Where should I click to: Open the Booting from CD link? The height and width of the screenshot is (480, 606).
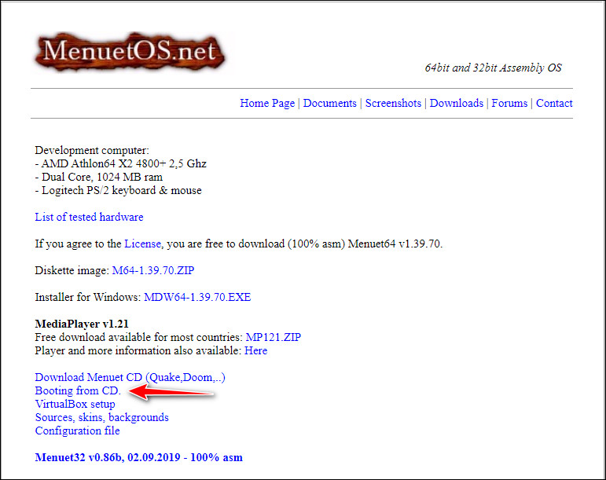[x=78, y=390]
